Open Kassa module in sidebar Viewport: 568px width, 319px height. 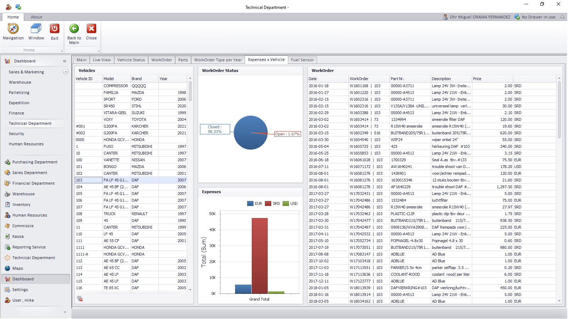coord(18,237)
